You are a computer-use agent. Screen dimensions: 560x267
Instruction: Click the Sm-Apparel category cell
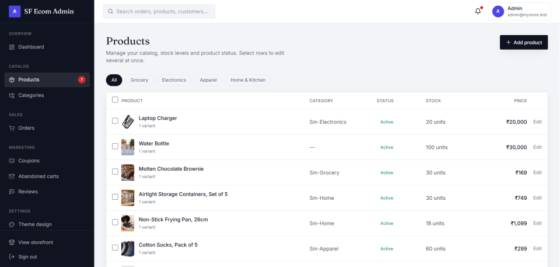(x=324, y=248)
